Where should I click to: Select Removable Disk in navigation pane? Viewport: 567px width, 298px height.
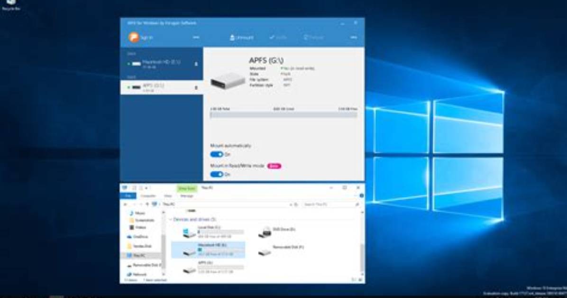[144, 265]
